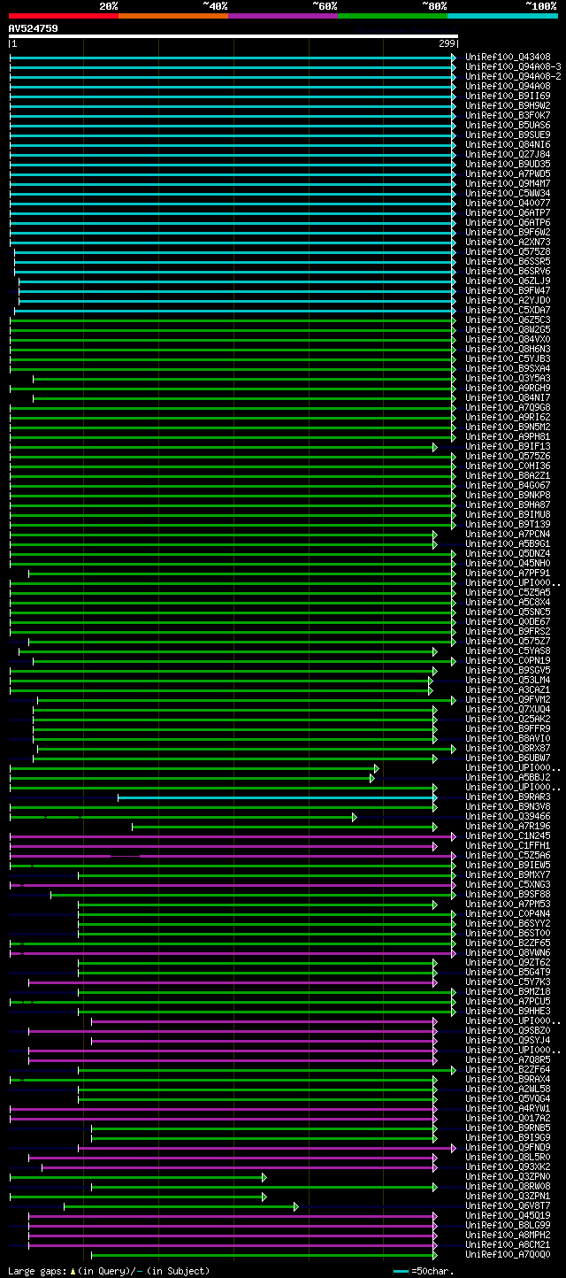
Task: Click the arrowhead ending UniRef100_Q3ZPN0 alignment
Action: point(264,1176)
